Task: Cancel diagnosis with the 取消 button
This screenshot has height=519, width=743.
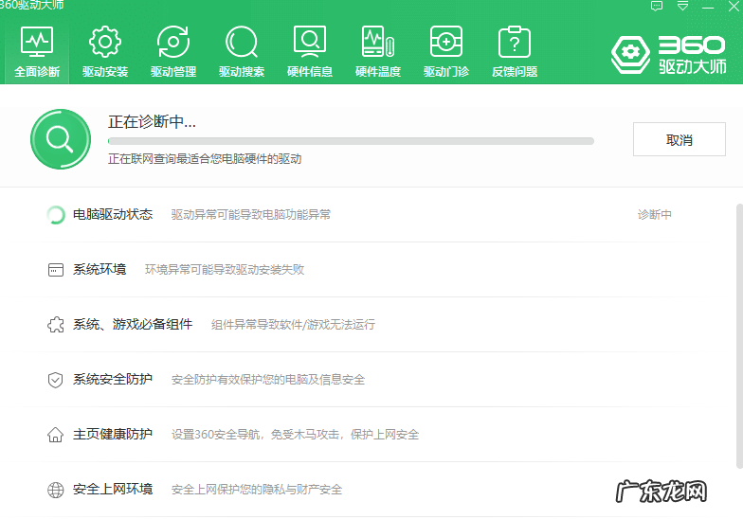Action: pyautogui.click(x=679, y=139)
